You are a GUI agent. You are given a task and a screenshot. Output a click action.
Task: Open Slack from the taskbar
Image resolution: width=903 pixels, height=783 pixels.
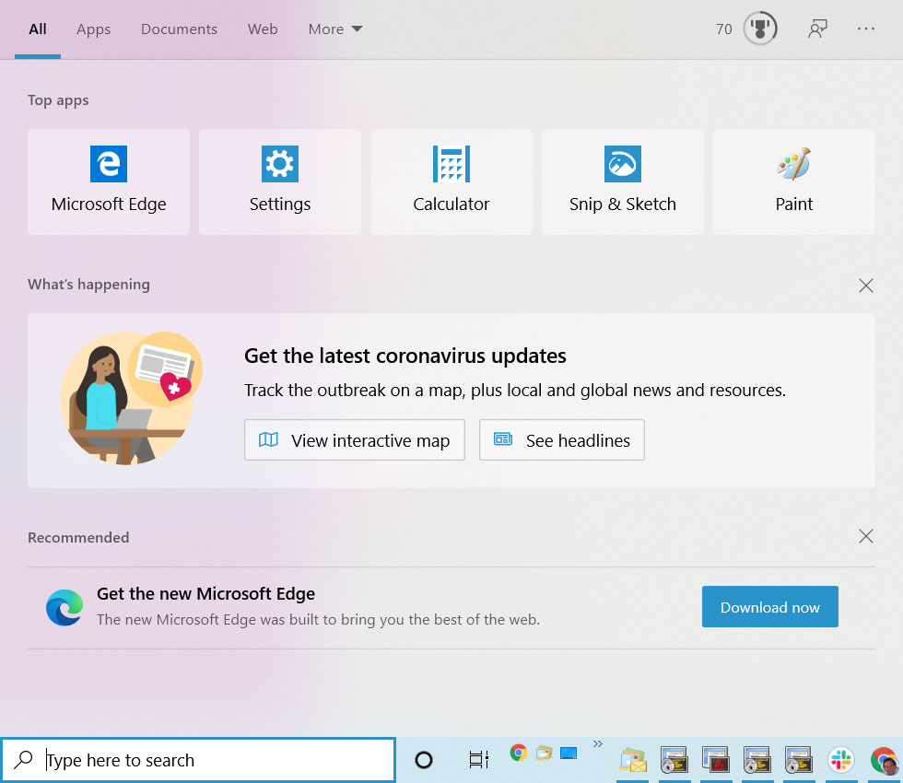pos(840,760)
